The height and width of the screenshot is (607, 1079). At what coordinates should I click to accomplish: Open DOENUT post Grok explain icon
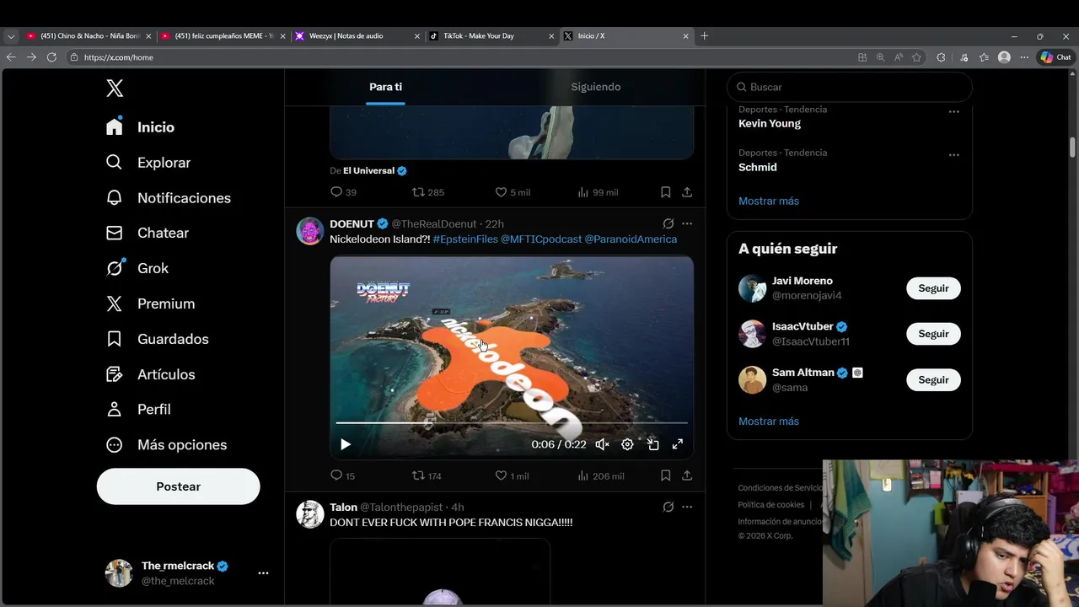pos(668,223)
